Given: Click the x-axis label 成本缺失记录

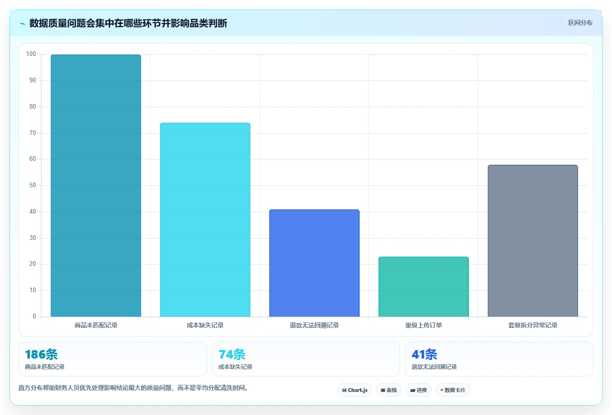Looking at the screenshot, I should click(x=205, y=325).
